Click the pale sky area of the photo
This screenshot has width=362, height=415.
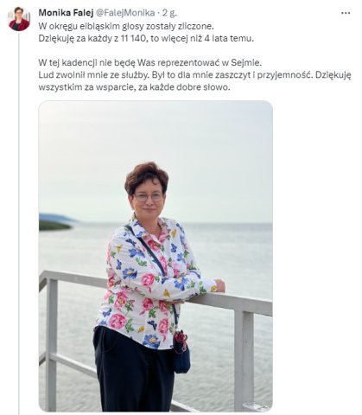click(x=156, y=138)
